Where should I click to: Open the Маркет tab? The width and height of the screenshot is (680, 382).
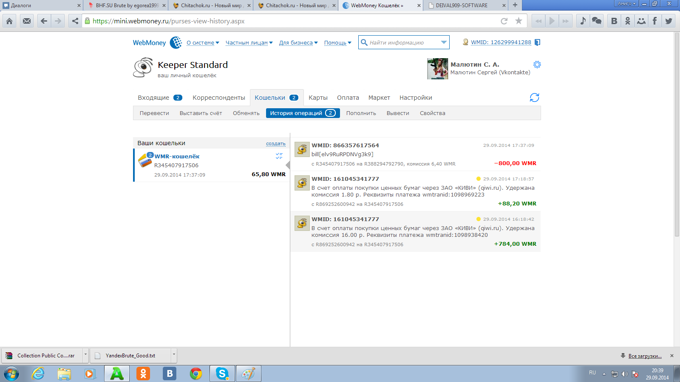pos(379,98)
